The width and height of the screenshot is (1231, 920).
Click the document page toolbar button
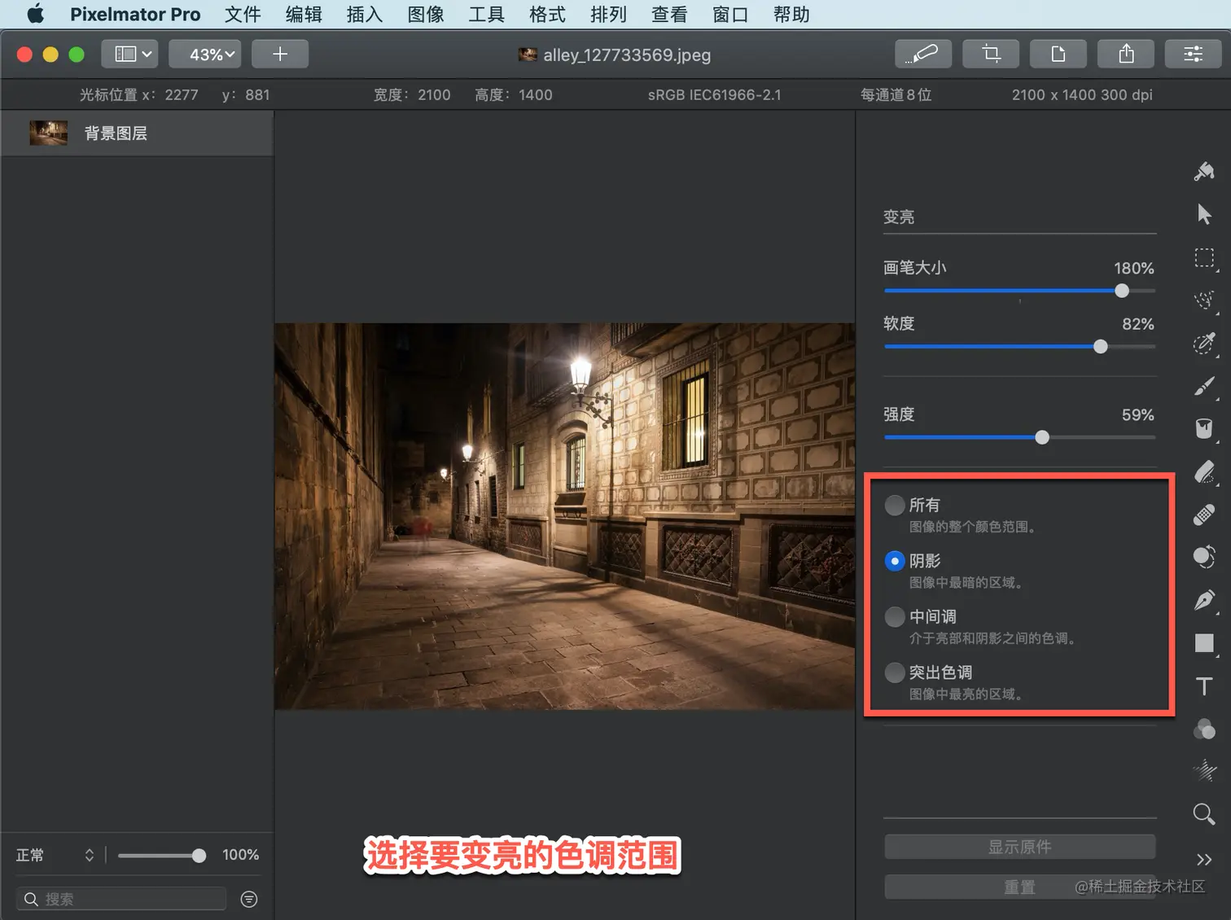pos(1058,54)
